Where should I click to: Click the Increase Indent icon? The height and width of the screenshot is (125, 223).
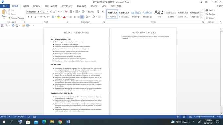tap(93, 12)
